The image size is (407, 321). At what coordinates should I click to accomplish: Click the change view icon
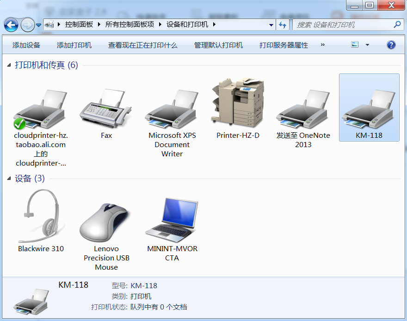[355, 44]
